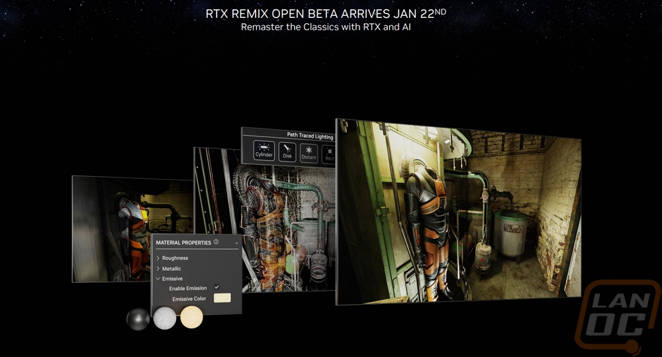662x357 pixels.
Task: Click the 'Remaster the Classics' subtitle
Action: [326, 27]
